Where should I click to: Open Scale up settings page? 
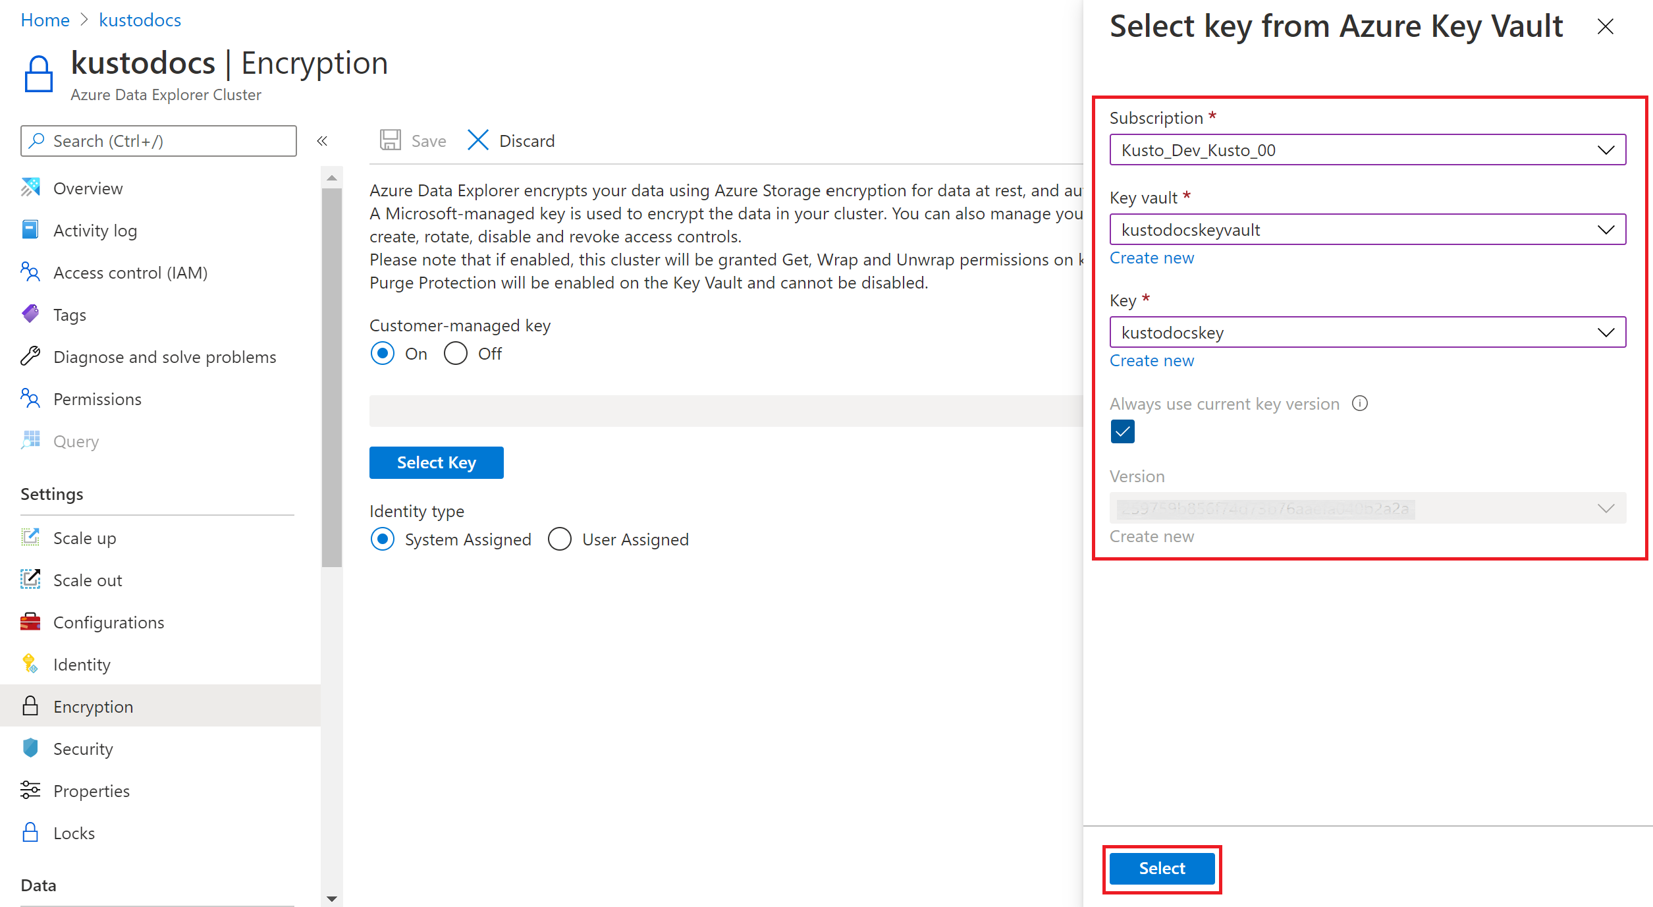[x=85, y=537]
